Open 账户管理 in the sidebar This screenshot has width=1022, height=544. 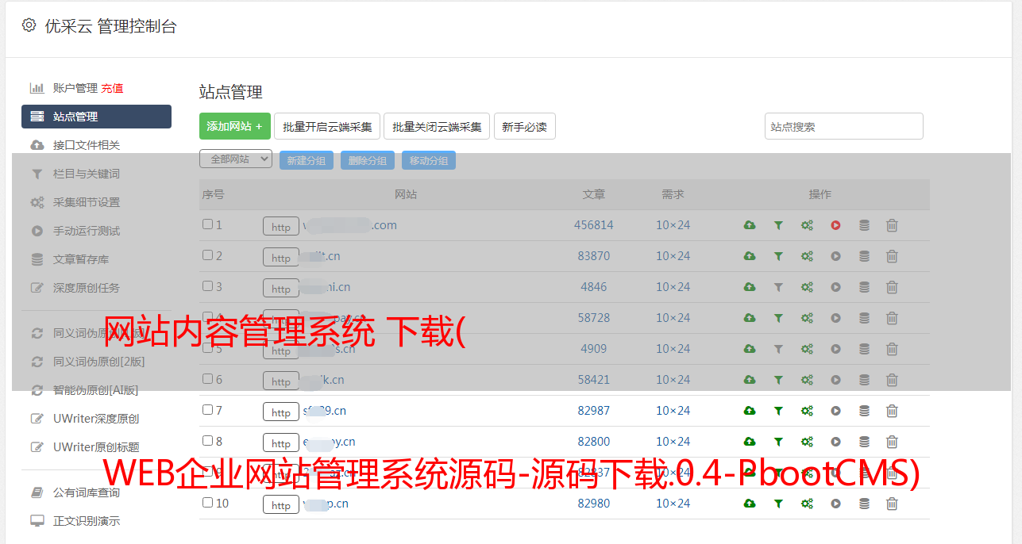75,88
